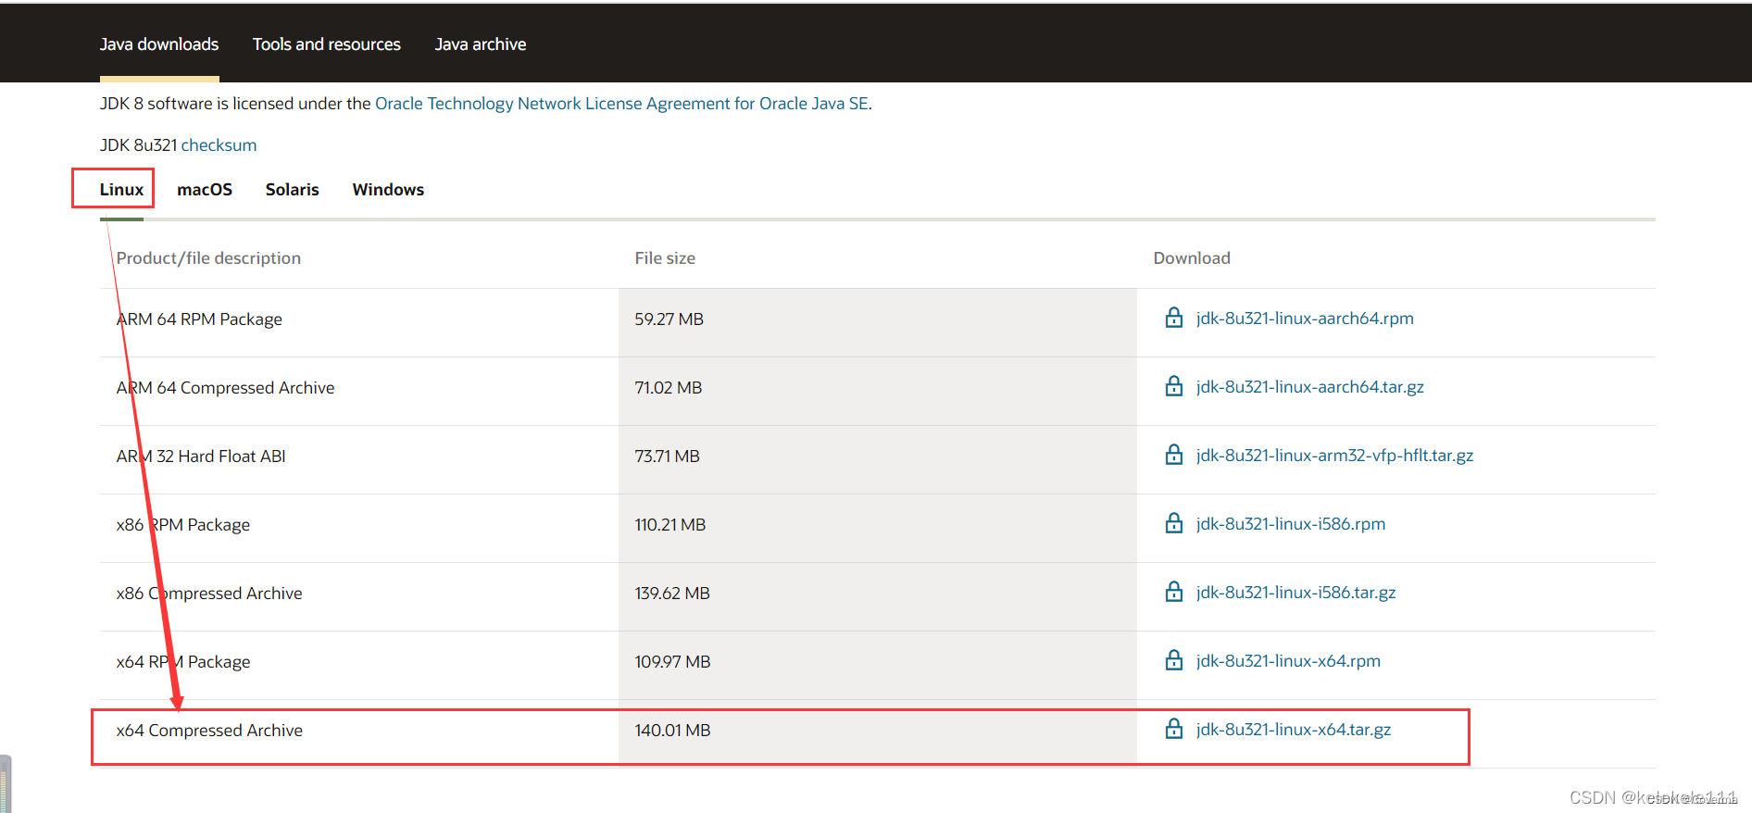Viewport: 1752px width, 813px height.
Task: Switch to the macOS platform tab
Action: (205, 189)
